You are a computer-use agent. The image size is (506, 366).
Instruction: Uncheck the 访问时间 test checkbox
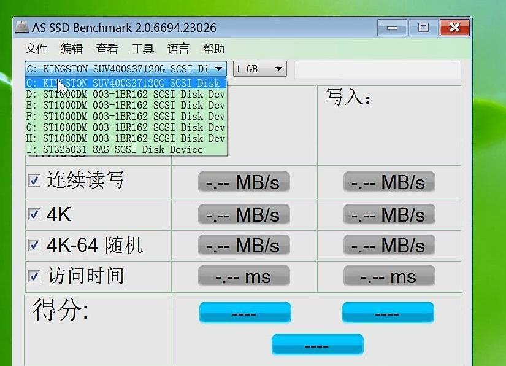[34, 276]
